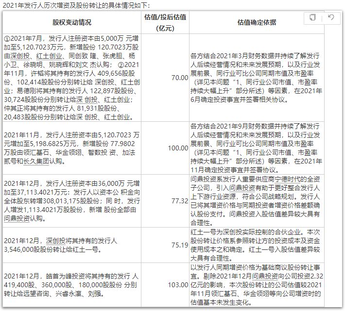Screen dimensions: 345x311
Task: Click the 2021年7月 equity change cell
Action: [71, 78]
